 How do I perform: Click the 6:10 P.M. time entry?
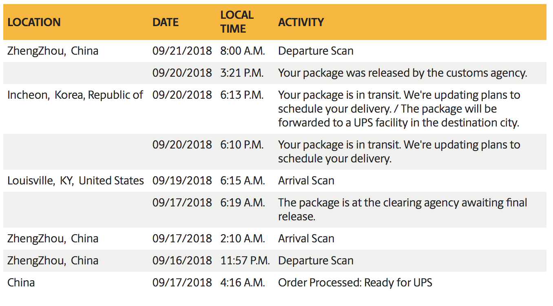242,145
